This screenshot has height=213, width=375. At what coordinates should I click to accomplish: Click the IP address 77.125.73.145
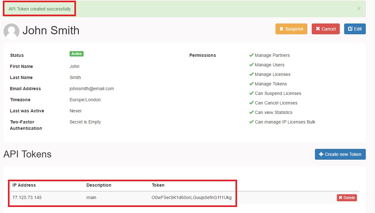[27, 197]
